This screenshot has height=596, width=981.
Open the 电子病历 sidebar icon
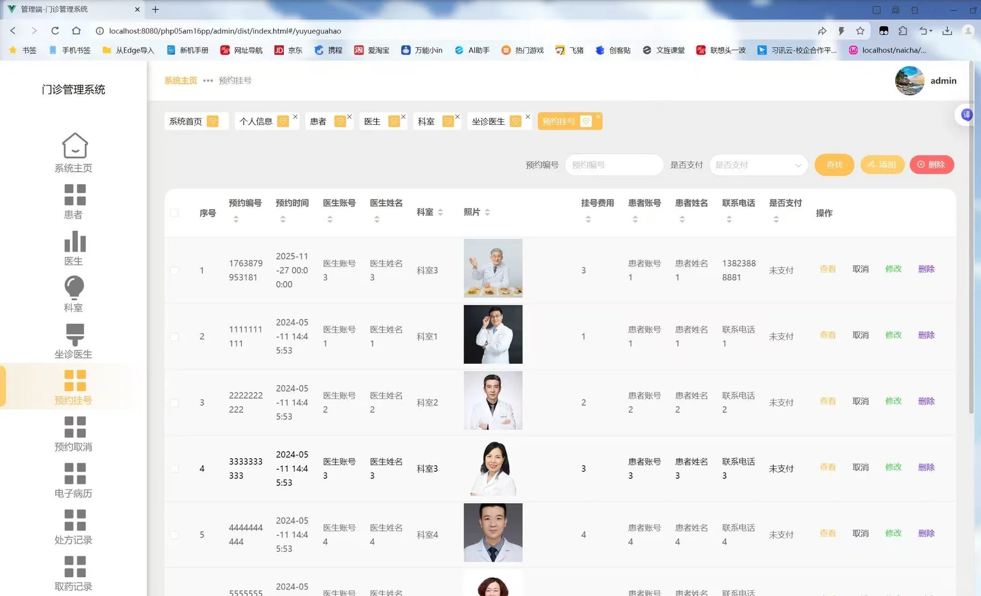tap(73, 473)
